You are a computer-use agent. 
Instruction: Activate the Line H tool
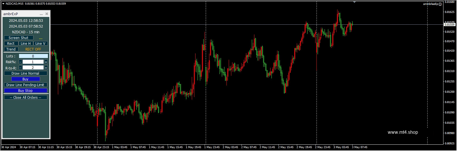(26, 44)
